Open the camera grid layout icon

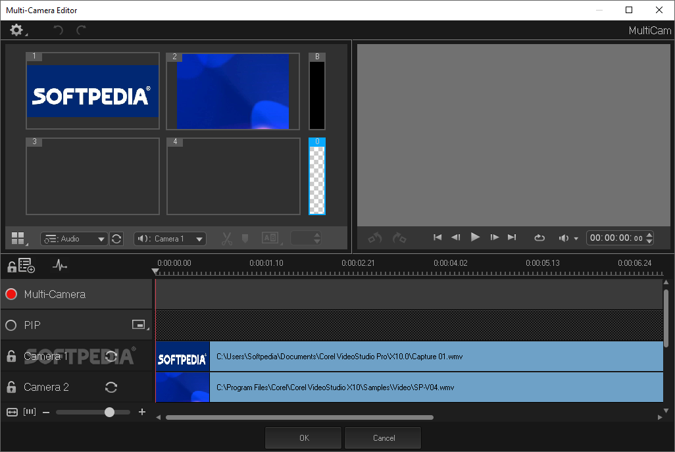coord(19,238)
